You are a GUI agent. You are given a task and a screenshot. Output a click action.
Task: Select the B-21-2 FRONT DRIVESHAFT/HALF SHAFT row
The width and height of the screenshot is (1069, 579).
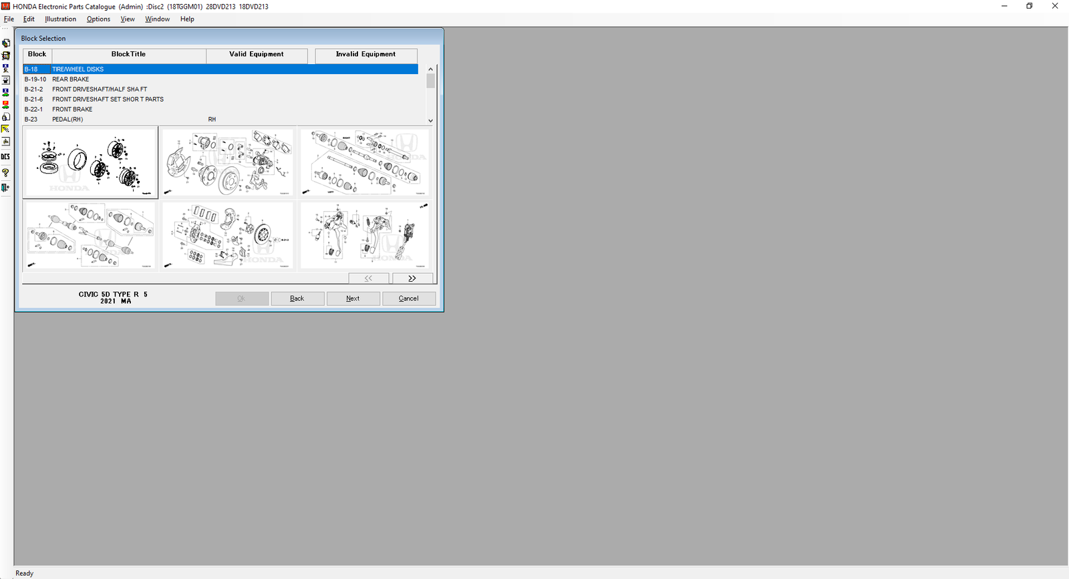tap(220, 89)
